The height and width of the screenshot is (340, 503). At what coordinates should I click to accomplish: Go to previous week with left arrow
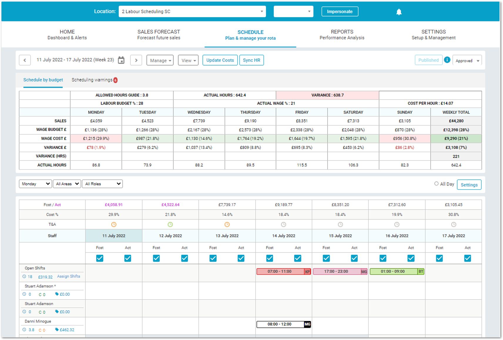click(x=25, y=60)
